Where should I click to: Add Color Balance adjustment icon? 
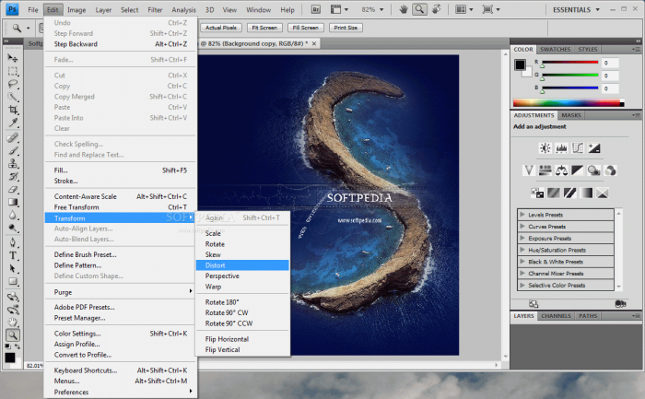(x=561, y=170)
